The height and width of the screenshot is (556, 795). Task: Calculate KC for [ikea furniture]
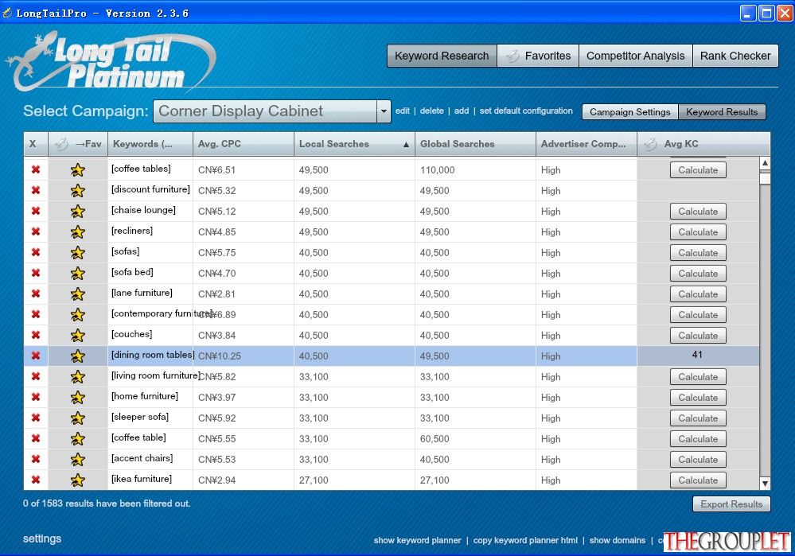(x=698, y=480)
